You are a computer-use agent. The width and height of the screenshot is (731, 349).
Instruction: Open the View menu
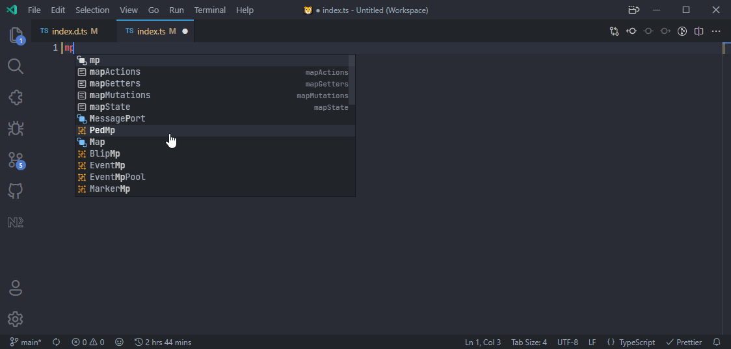point(129,10)
